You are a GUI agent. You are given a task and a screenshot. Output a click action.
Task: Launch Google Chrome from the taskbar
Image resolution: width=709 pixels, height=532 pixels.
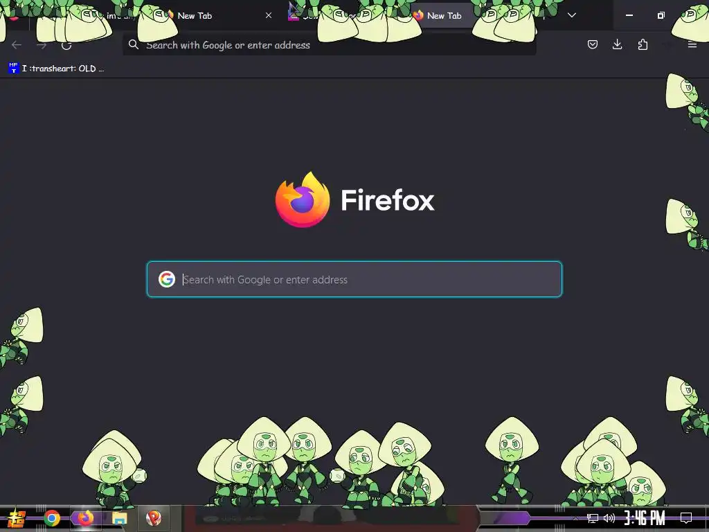tap(52, 518)
